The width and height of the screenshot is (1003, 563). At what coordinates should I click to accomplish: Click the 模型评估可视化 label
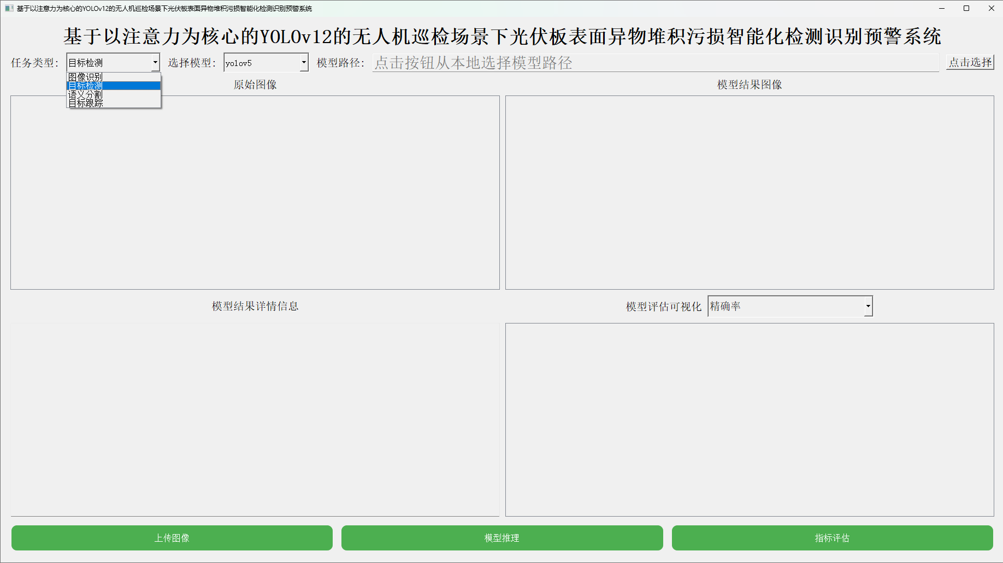click(x=664, y=307)
